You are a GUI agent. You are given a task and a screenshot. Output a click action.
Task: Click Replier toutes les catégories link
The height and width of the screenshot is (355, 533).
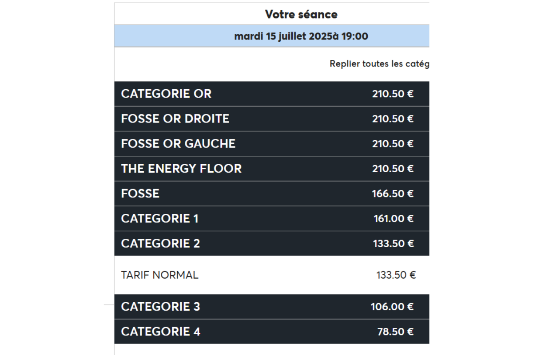(379, 64)
